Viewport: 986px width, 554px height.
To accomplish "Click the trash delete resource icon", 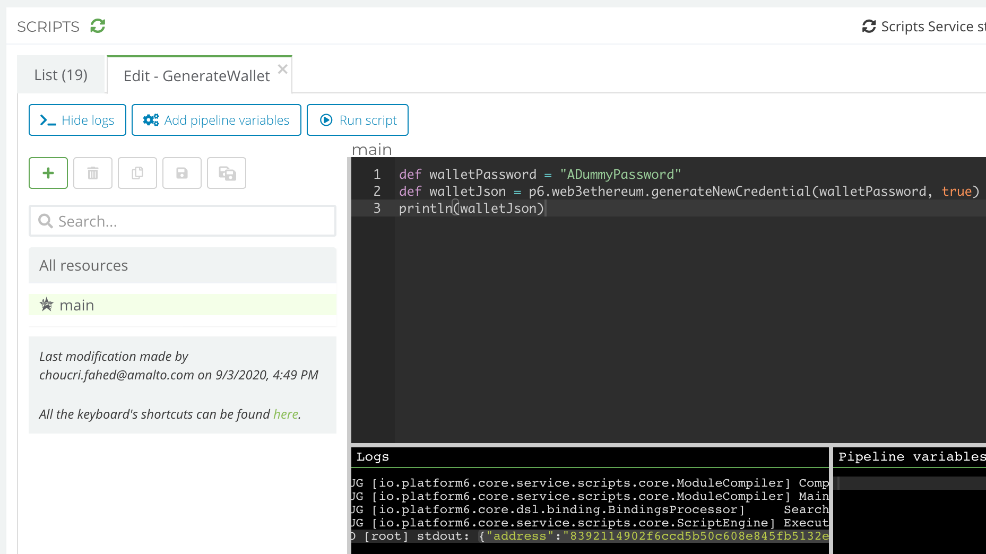I will tap(92, 173).
